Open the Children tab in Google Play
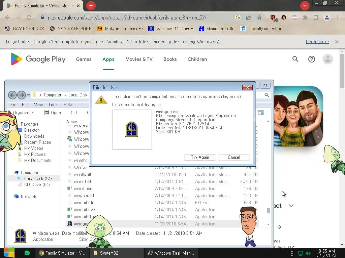Viewport: 345px width, 258px height. pyautogui.click(x=197, y=59)
